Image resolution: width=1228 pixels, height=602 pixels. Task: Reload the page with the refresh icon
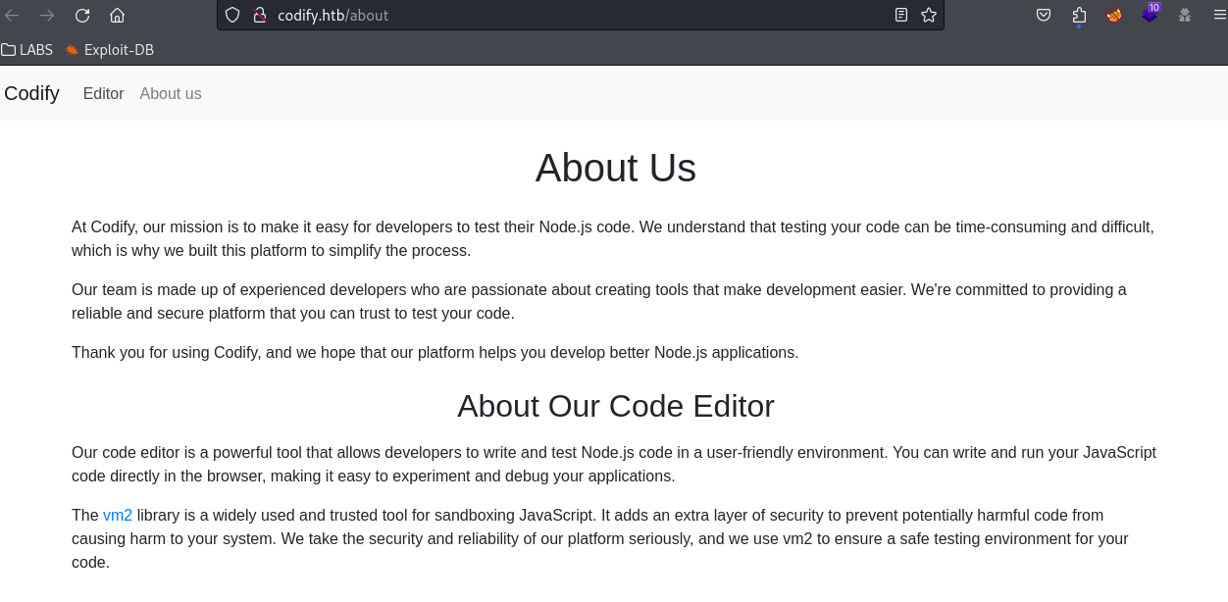tap(82, 15)
